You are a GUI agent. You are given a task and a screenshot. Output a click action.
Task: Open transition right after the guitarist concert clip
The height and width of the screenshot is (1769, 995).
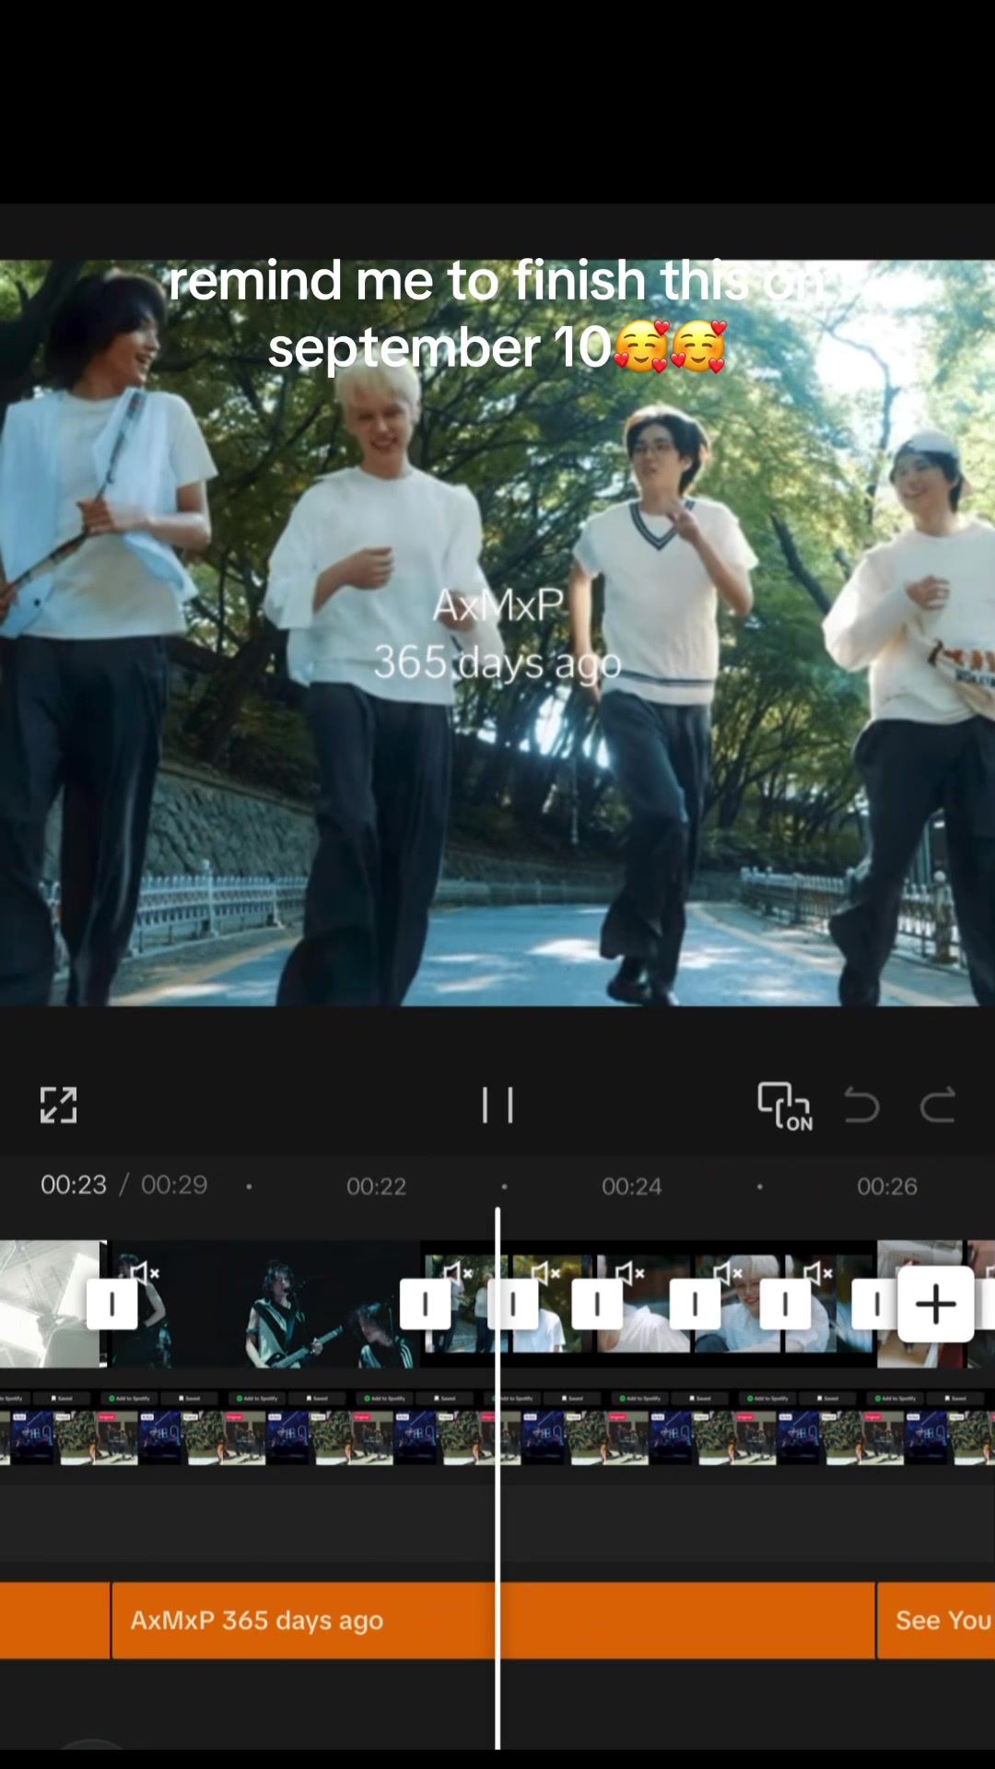[425, 1304]
